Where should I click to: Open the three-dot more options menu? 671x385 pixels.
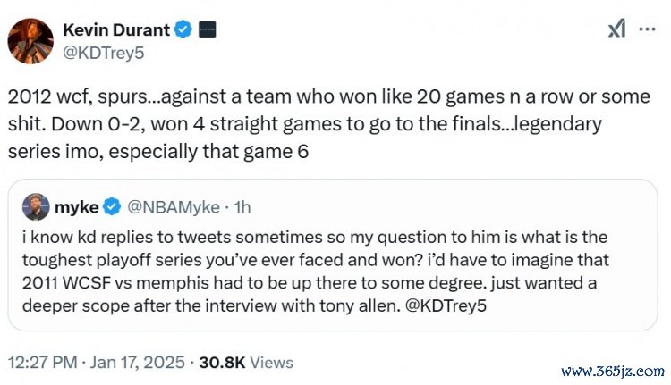647,29
